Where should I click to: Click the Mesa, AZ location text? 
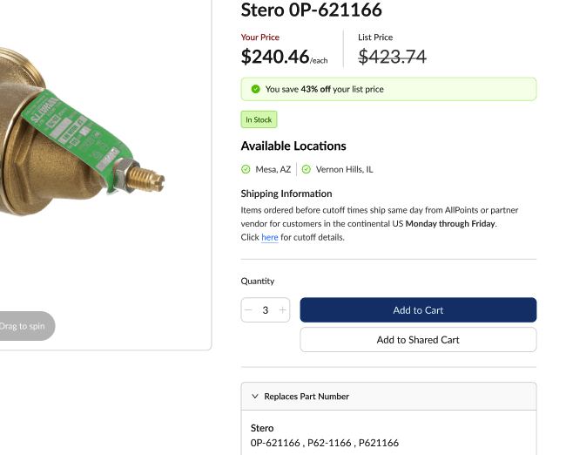pos(273,169)
